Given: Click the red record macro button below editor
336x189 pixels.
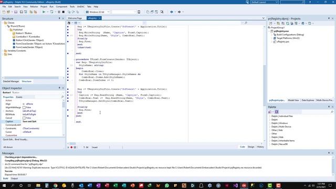Looking at the screenshot, I should point(71,147).
